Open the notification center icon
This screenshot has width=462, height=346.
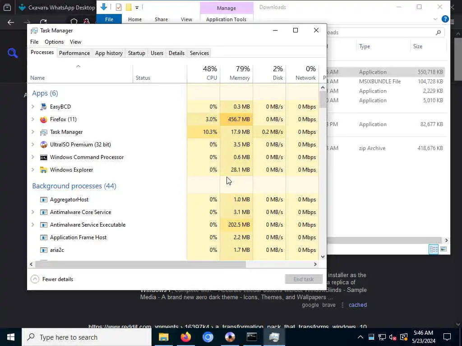tap(447, 337)
